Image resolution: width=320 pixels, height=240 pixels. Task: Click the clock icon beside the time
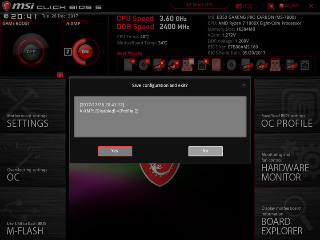click(6, 16)
